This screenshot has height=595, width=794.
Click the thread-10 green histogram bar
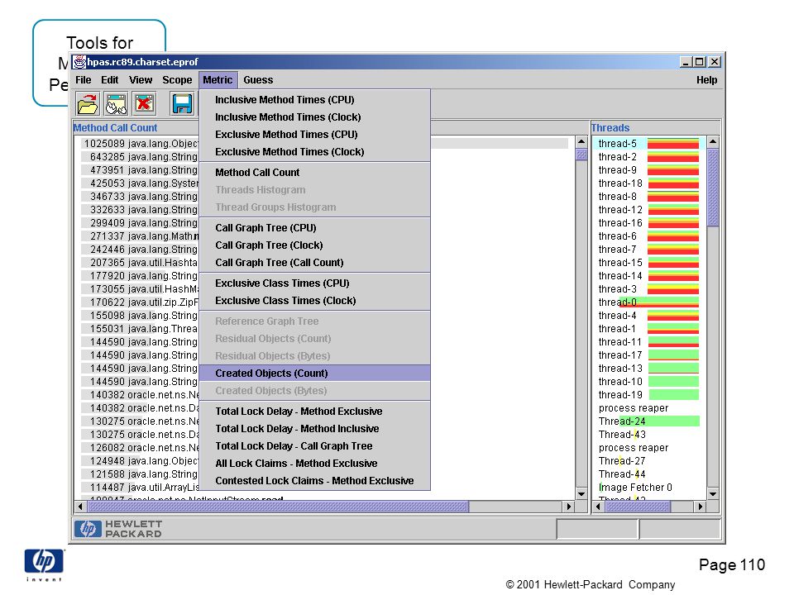pyautogui.click(x=673, y=382)
